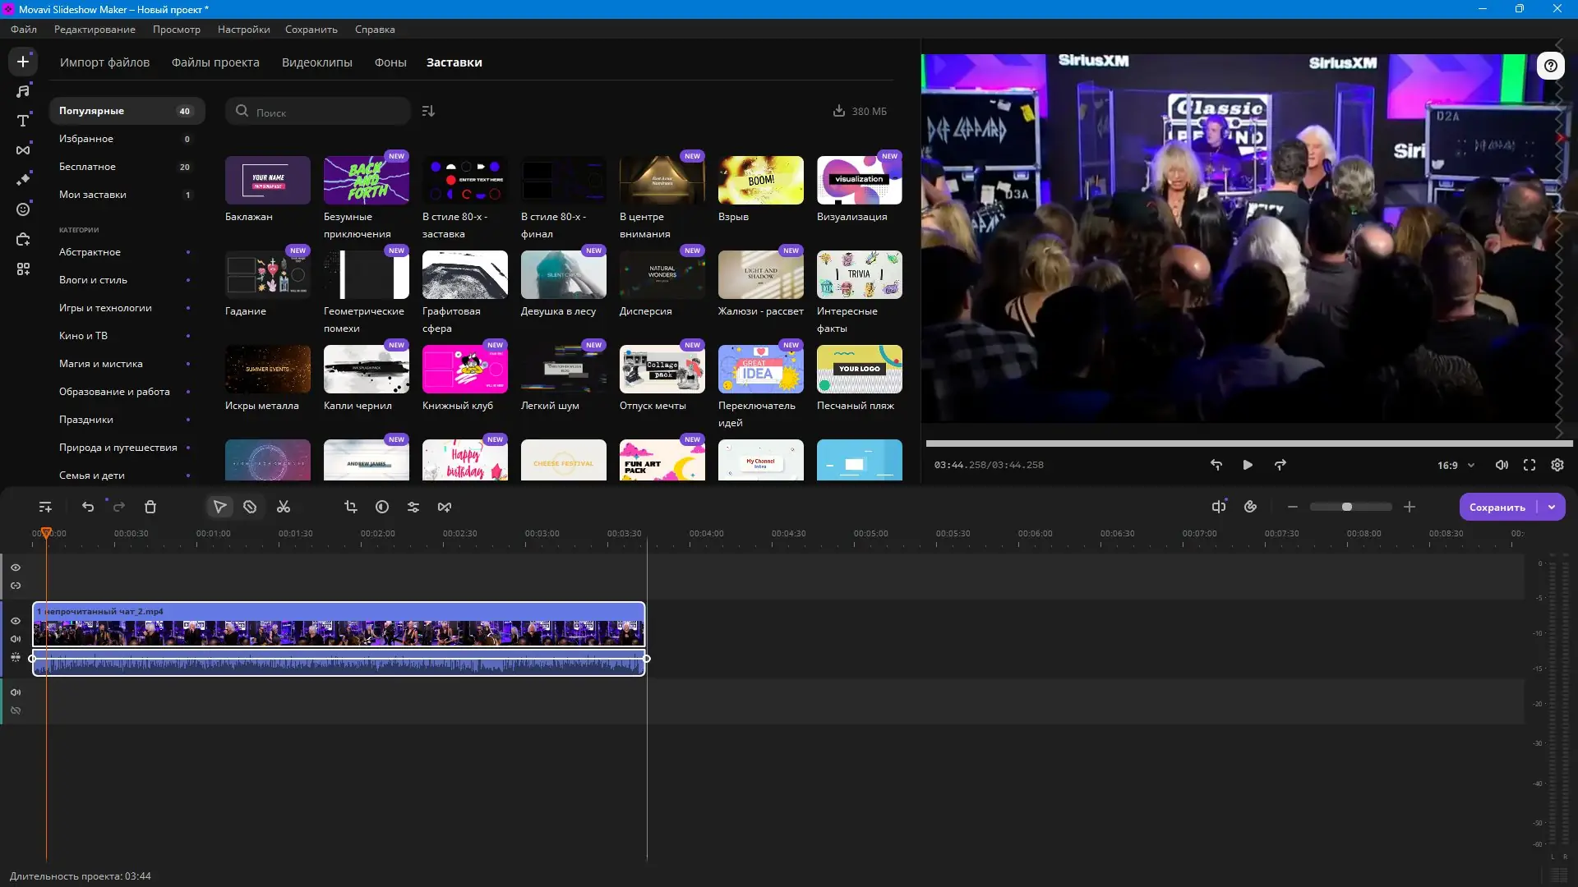Viewport: 1578px width, 887px height.
Task: Mute the video track audio
Action: [x=16, y=639]
